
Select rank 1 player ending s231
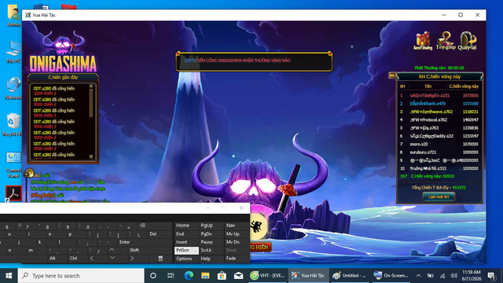click(439, 96)
